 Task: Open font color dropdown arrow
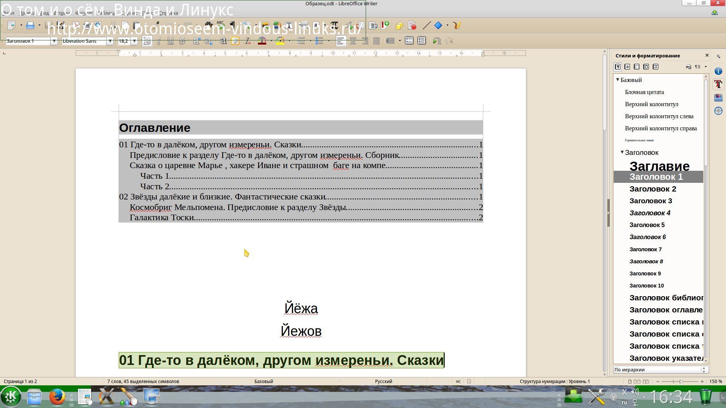tap(271, 41)
